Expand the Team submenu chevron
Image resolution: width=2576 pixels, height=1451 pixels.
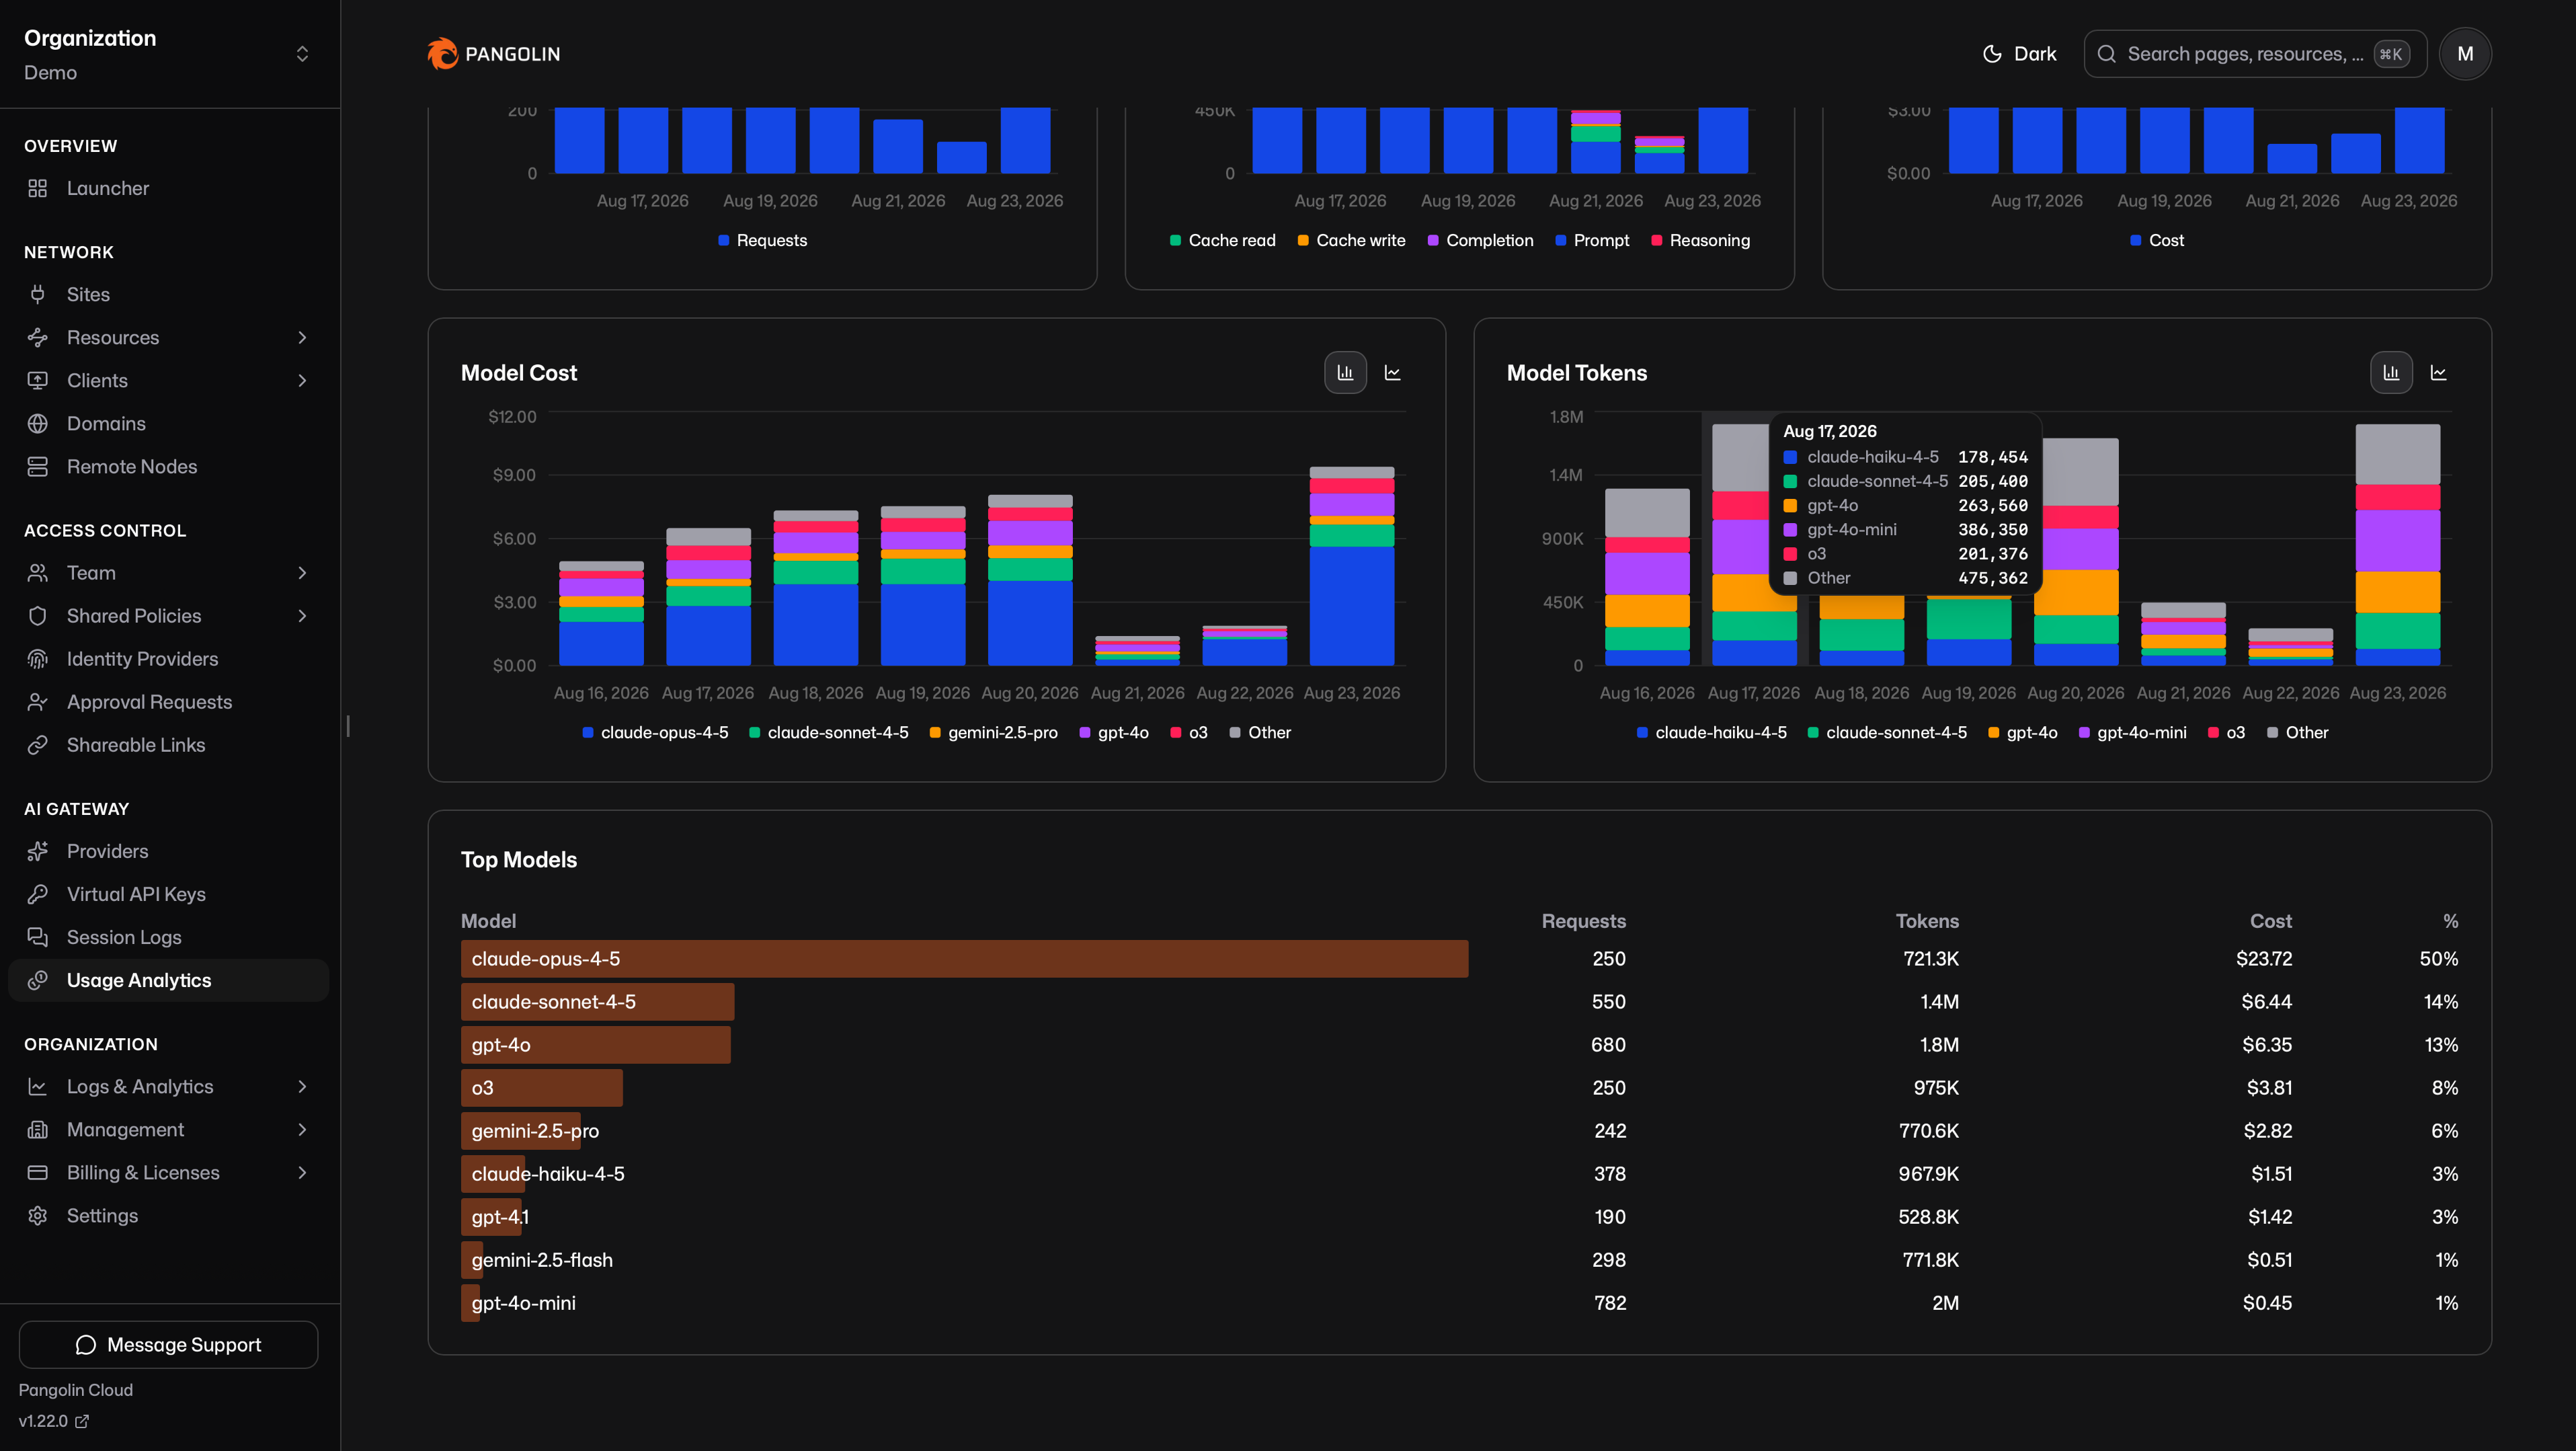tap(302, 572)
